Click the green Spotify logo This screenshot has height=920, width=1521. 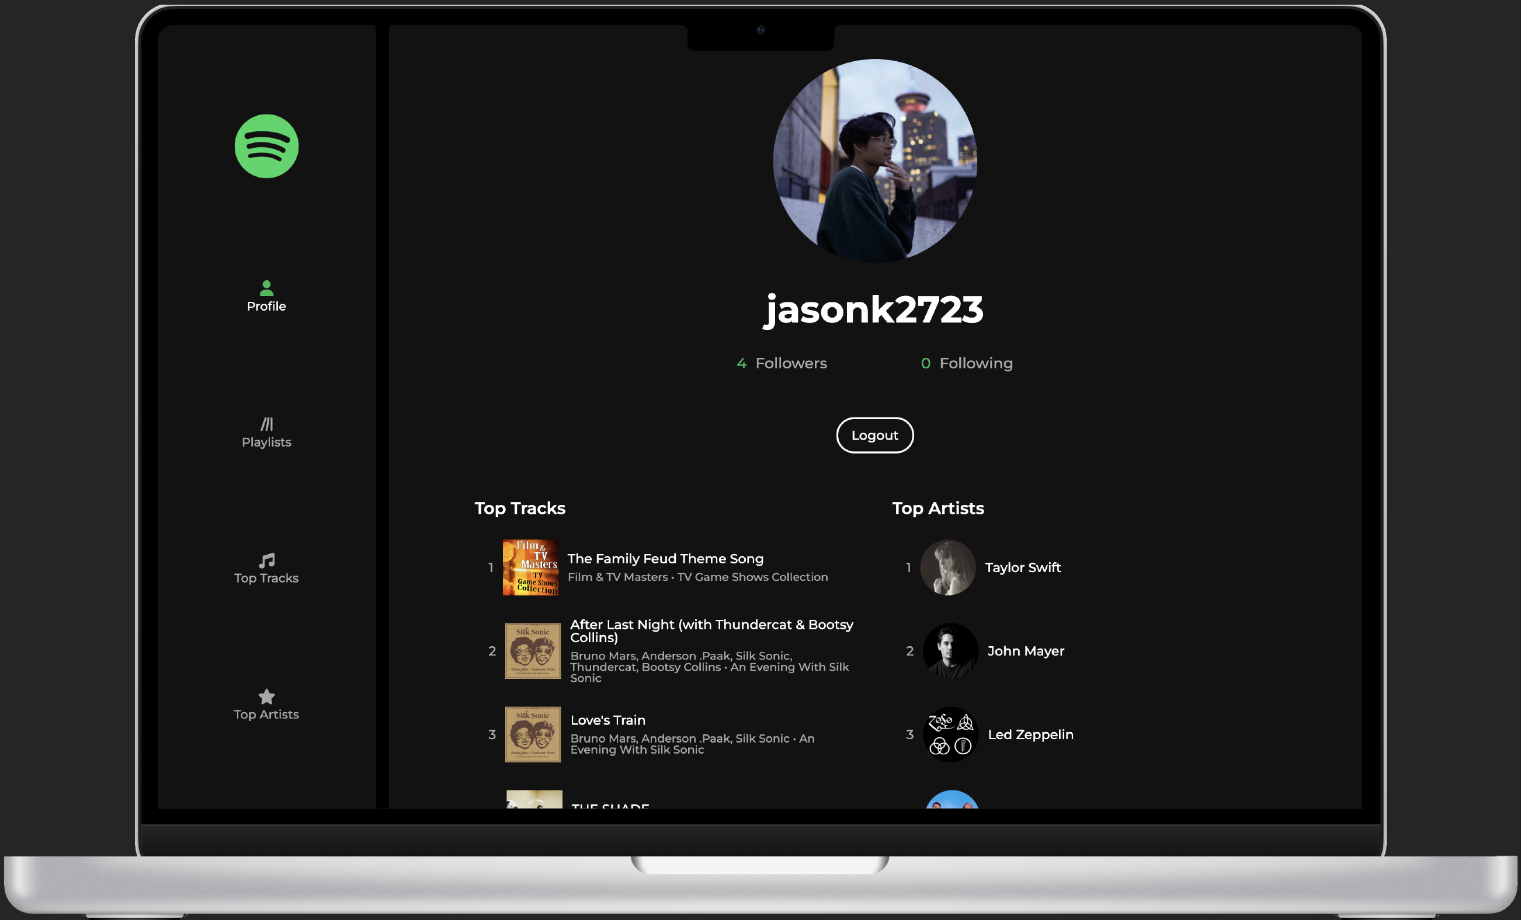267,147
